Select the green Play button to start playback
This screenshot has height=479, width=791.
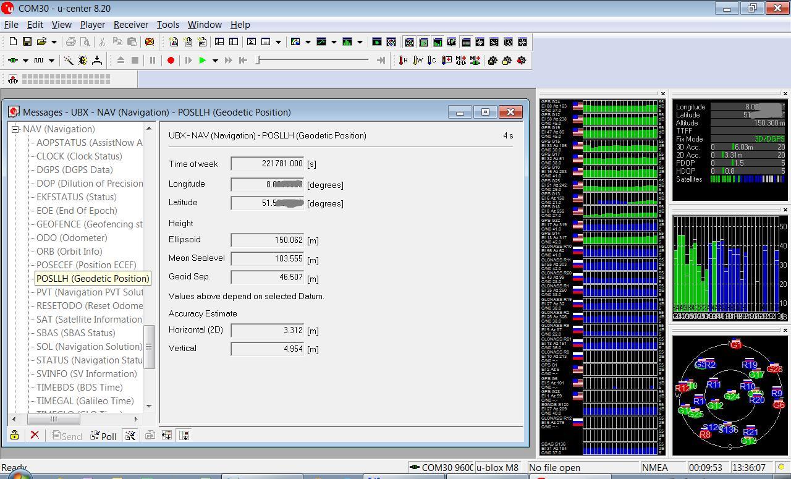[x=202, y=60]
